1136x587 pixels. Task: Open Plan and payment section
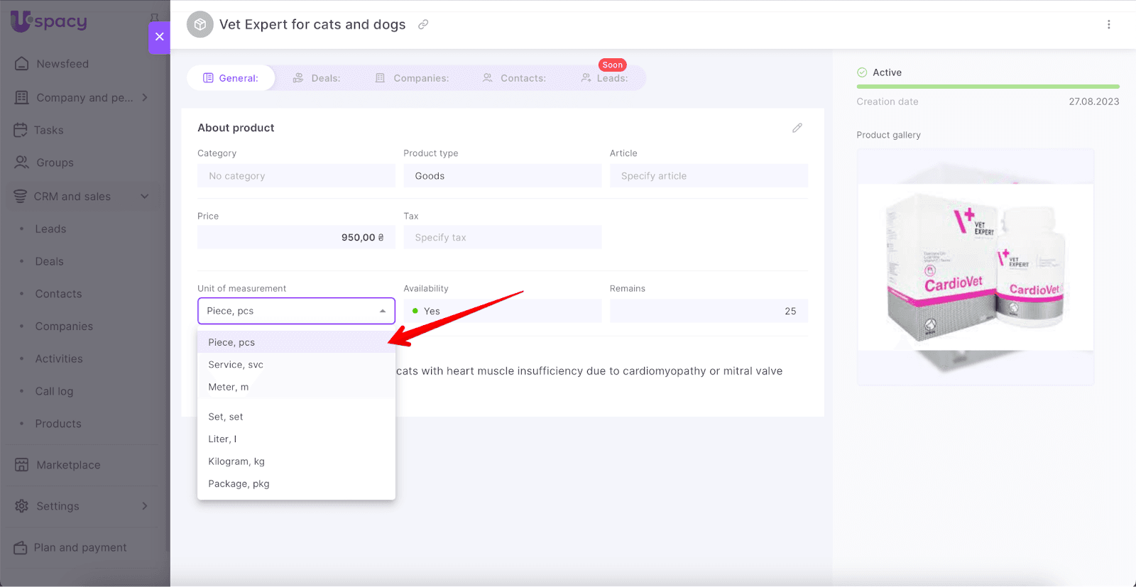click(x=80, y=547)
